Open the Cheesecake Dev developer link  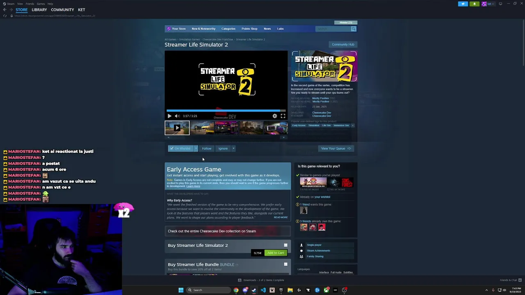[x=322, y=113]
